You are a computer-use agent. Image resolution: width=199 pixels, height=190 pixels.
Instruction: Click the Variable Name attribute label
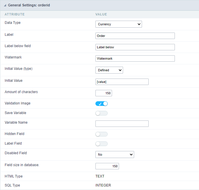(x=16, y=122)
